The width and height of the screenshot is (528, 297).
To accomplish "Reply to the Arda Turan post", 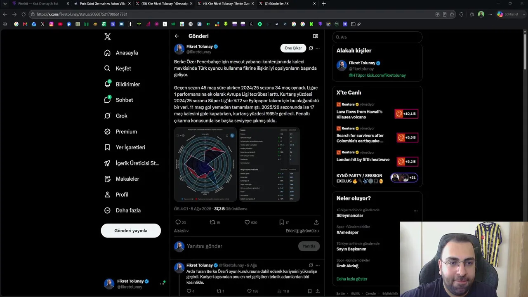I will [190, 291].
